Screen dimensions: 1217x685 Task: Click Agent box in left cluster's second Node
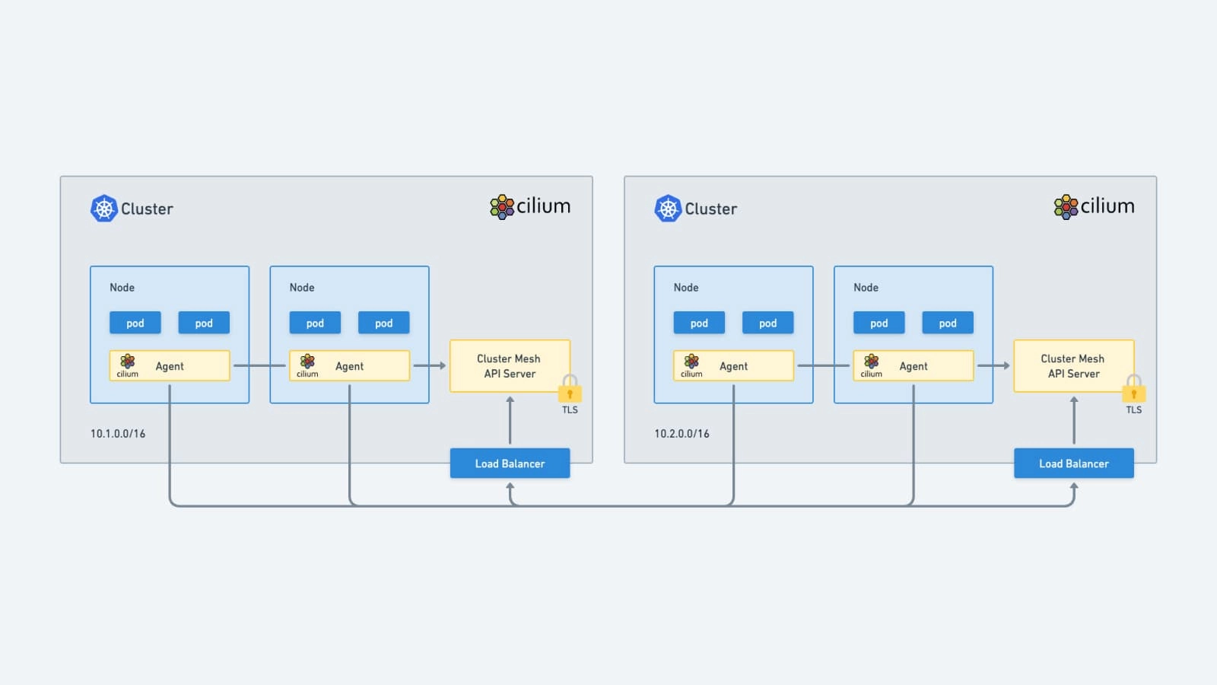point(349,366)
